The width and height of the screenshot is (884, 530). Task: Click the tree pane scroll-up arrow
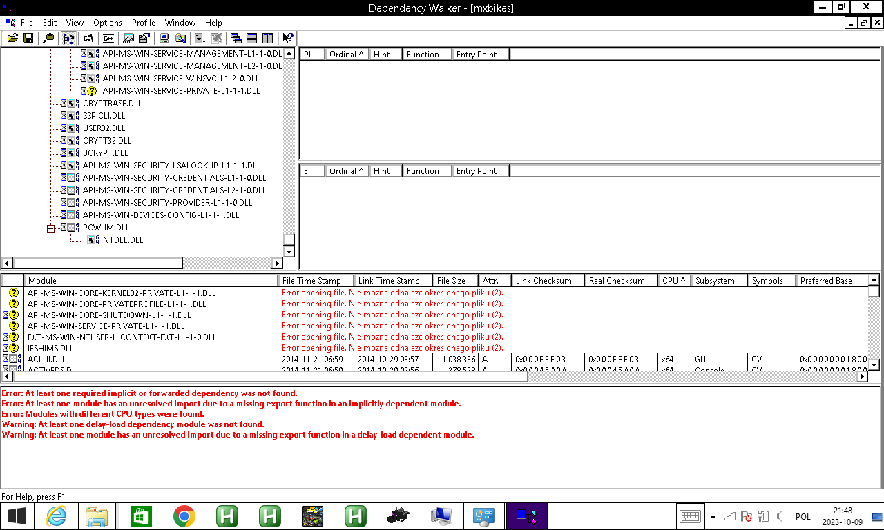point(289,55)
